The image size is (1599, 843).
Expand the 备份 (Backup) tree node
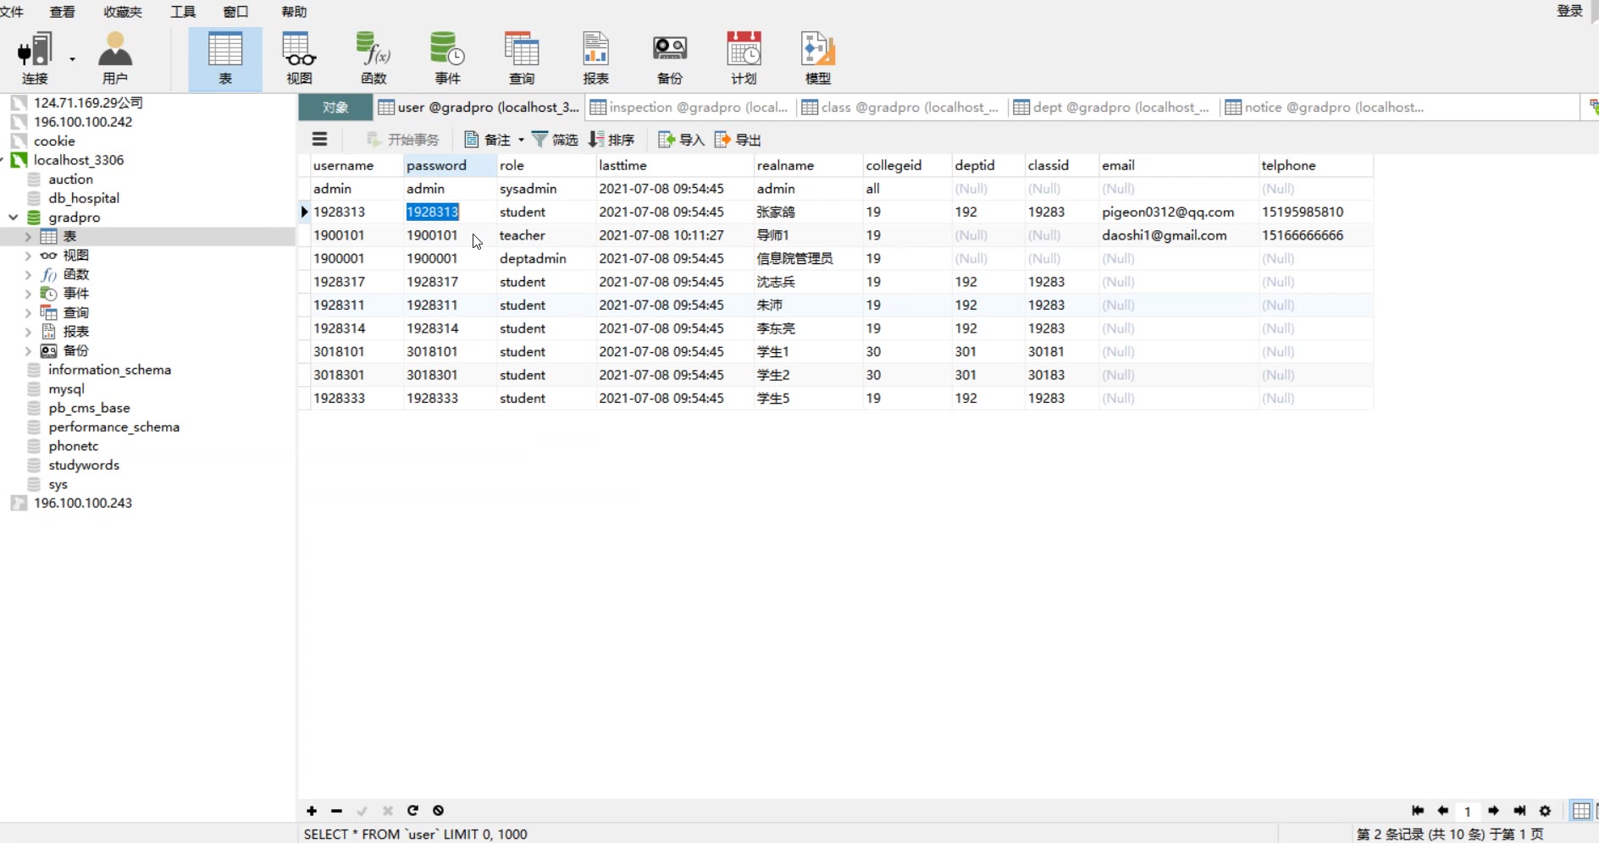pyautogui.click(x=28, y=350)
